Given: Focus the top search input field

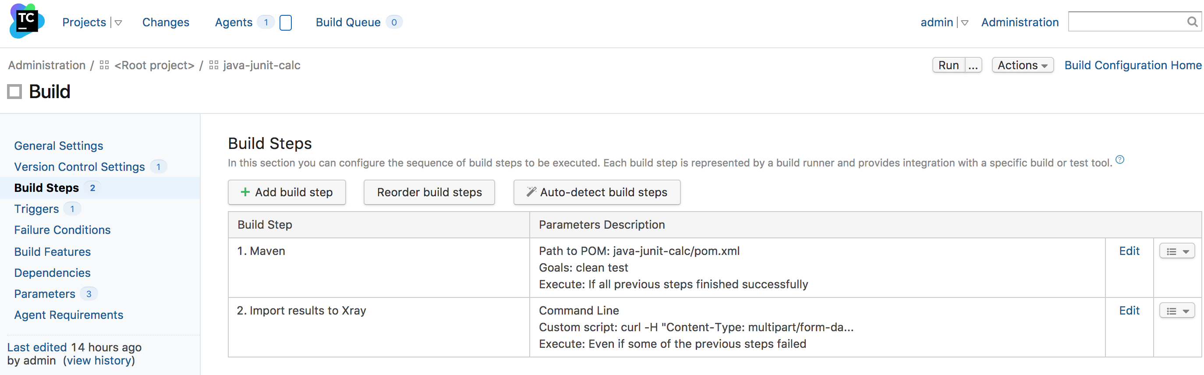Looking at the screenshot, I should [1127, 22].
